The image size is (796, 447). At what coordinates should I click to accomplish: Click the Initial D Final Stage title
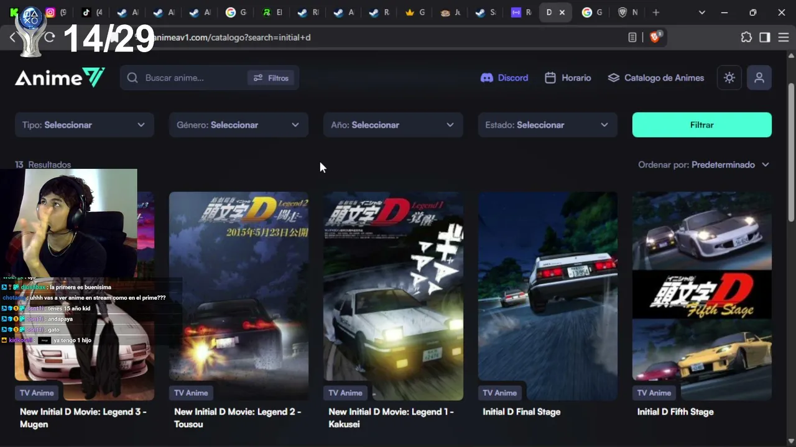click(522, 412)
